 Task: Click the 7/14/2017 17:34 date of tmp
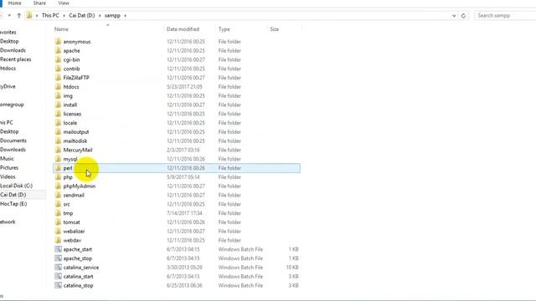tap(184, 213)
